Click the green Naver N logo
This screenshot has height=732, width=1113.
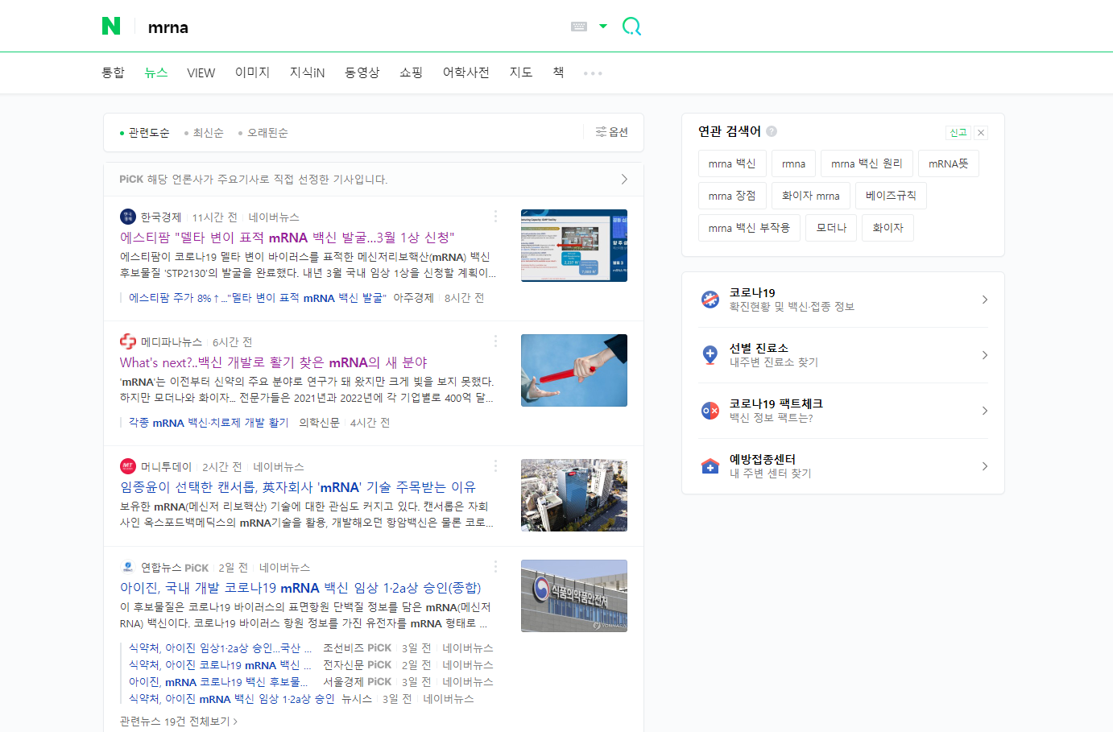pos(111,26)
